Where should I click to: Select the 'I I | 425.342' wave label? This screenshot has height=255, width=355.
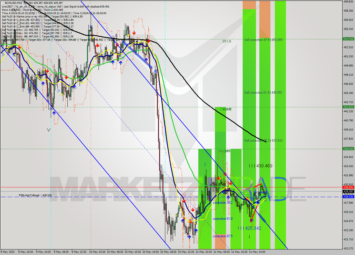point(249,228)
